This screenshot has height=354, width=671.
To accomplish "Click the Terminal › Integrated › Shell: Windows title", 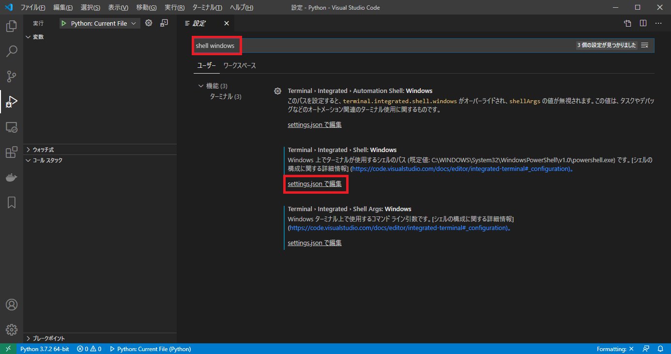I will [342, 150].
